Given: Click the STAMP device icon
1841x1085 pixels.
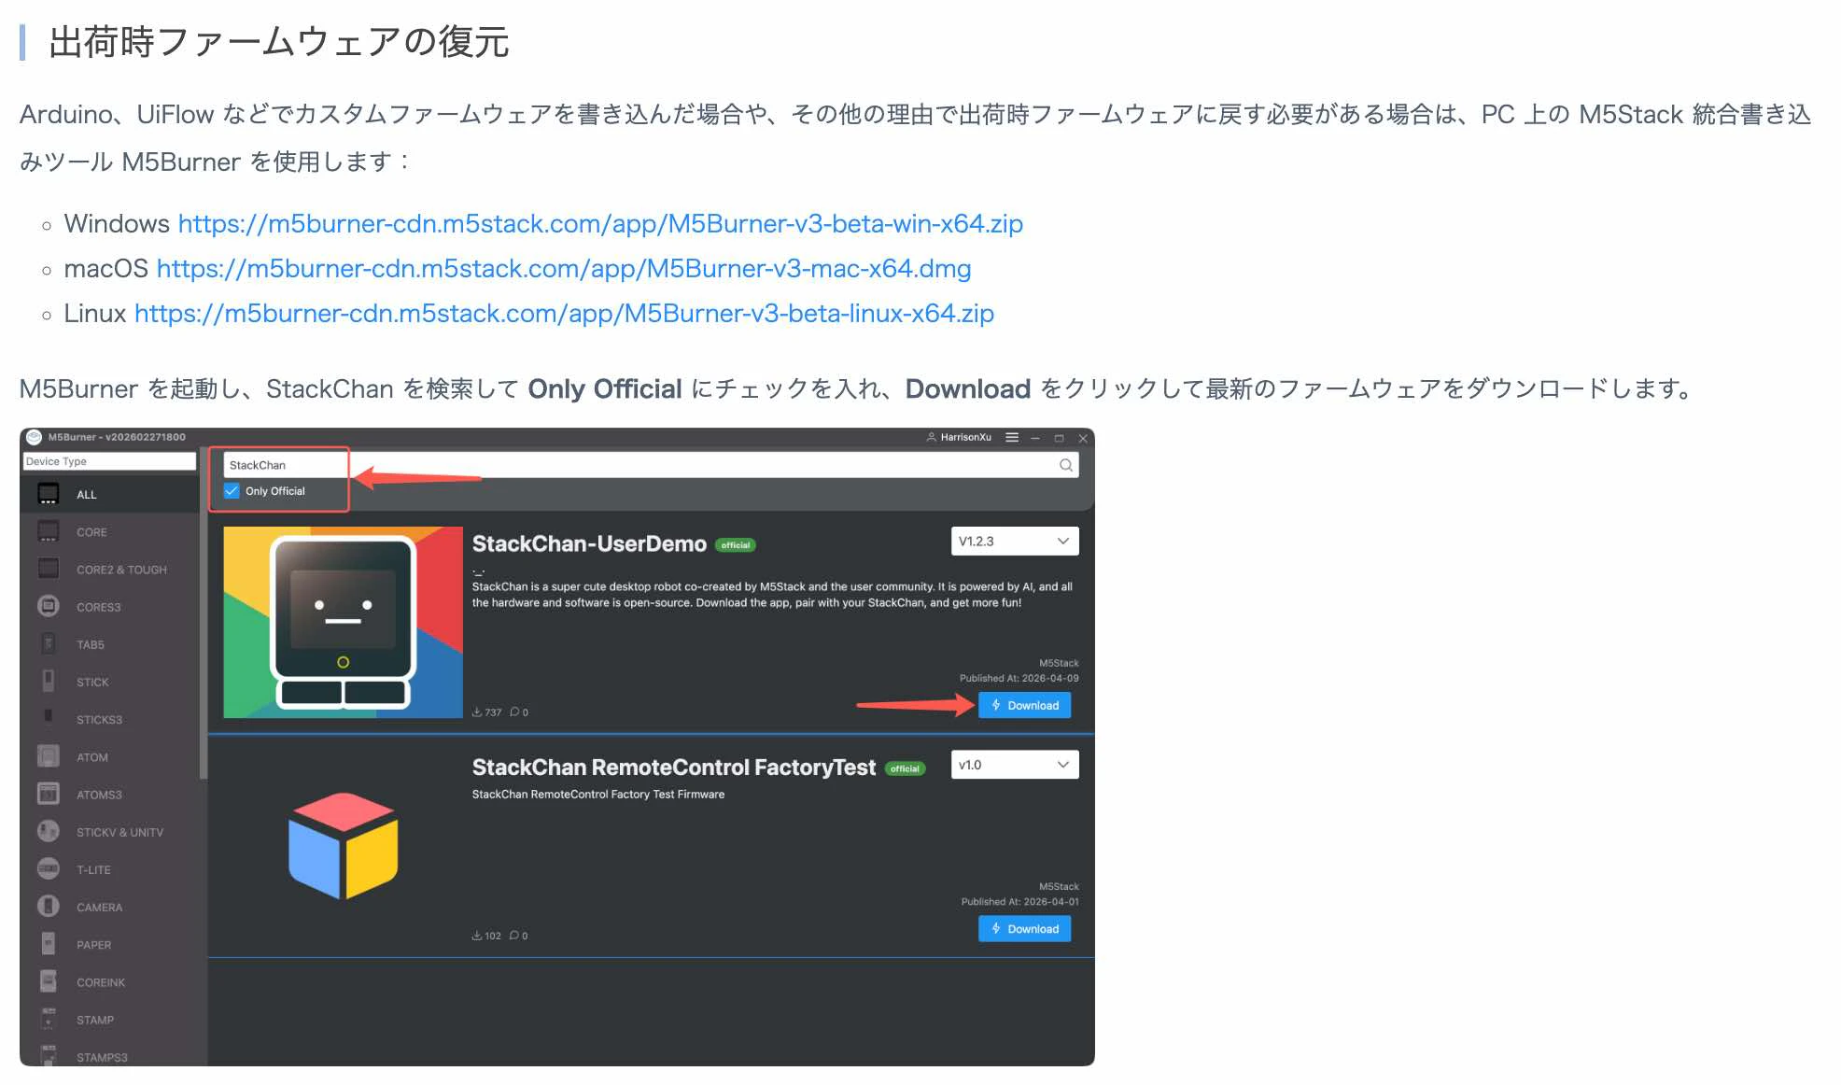Looking at the screenshot, I should tap(49, 1018).
